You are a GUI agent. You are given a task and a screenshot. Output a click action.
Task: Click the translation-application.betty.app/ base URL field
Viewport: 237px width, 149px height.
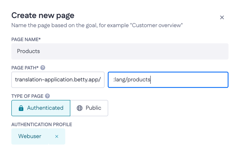pyautogui.click(x=58, y=80)
